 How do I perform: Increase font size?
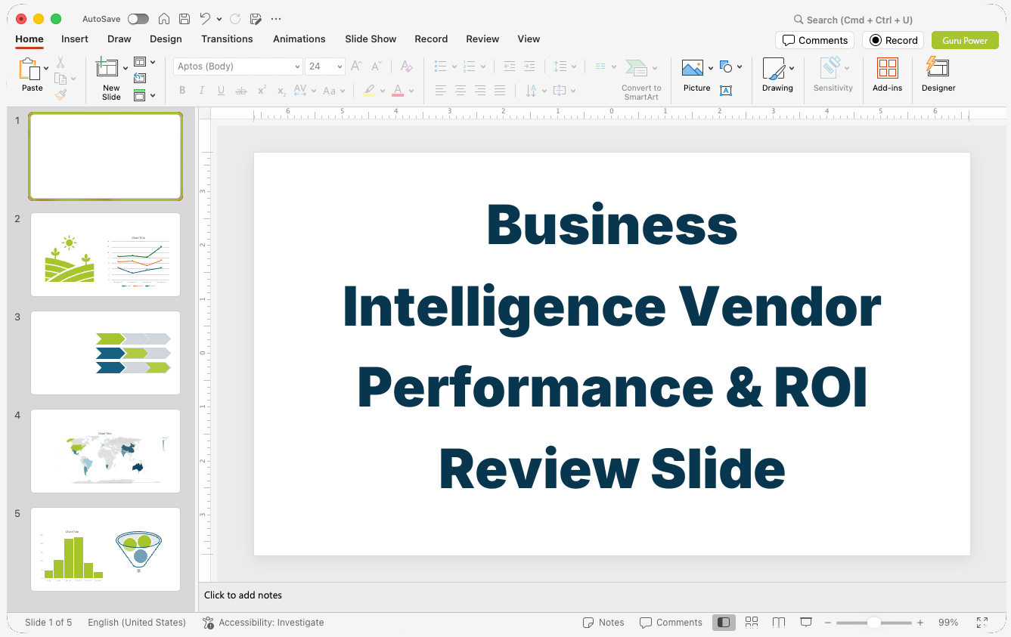[x=357, y=66]
